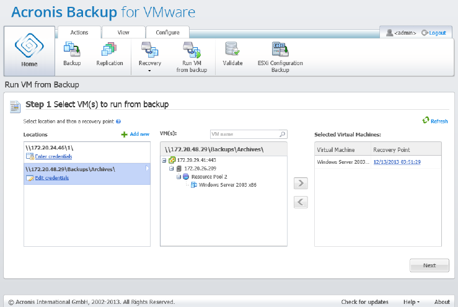Collapse the Resource Pool 2 node
Image resolution: width=458 pixels, height=307 pixels.
pos(178,177)
